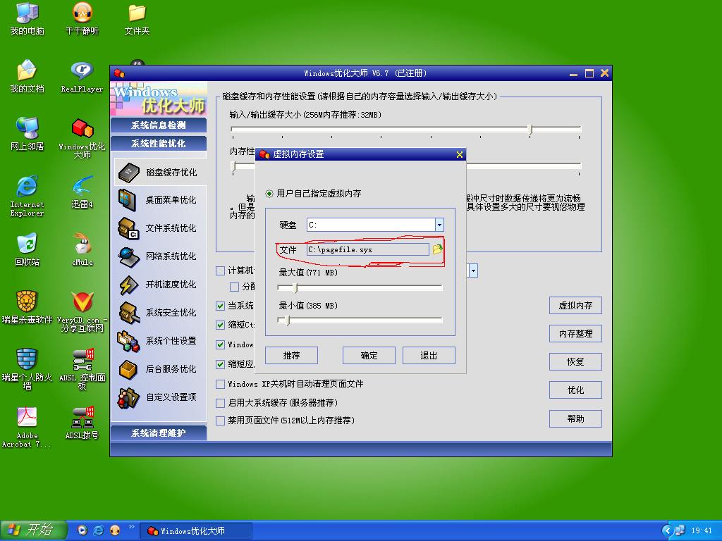Click the browse folder icon next to pagefile path
This screenshot has width=722, height=541.
coord(437,249)
